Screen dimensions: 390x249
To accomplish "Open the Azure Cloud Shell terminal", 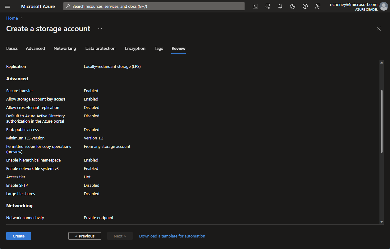I will [x=255, y=6].
